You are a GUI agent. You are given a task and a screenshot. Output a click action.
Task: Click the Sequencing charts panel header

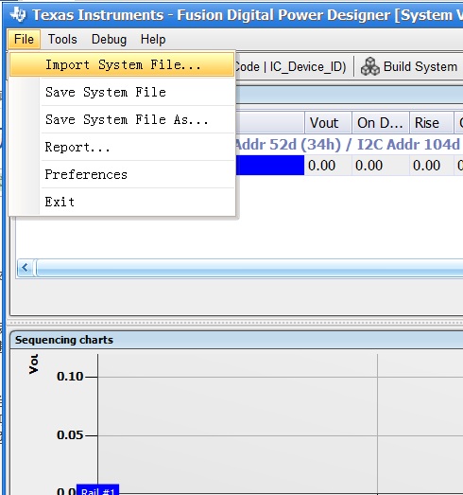coord(236,340)
